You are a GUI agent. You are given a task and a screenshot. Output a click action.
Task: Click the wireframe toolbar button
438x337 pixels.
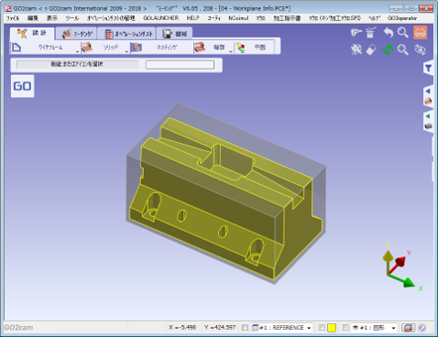46,48
